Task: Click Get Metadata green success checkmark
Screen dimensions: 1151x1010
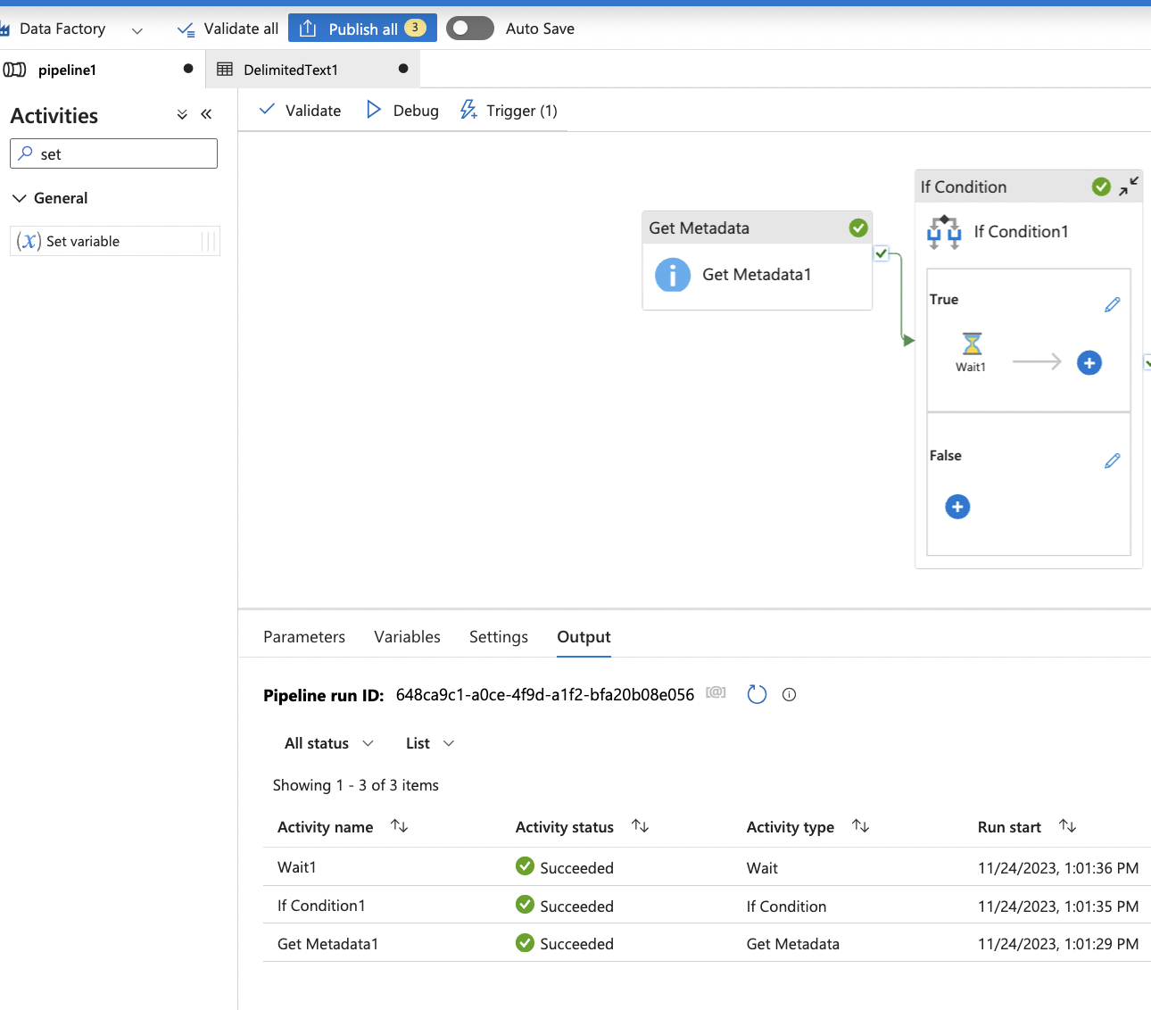Action: tap(858, 228)
